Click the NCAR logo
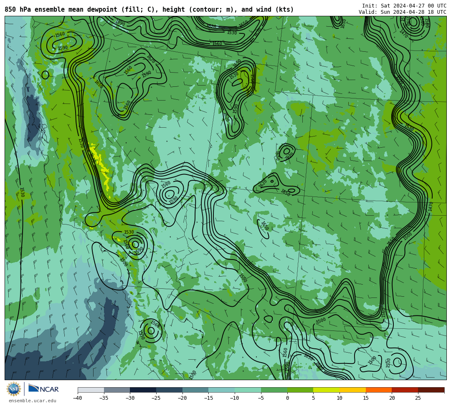Image resolution: width=451 pixels, height=406 pixels. pyautogui.click(x=43, y=389)
